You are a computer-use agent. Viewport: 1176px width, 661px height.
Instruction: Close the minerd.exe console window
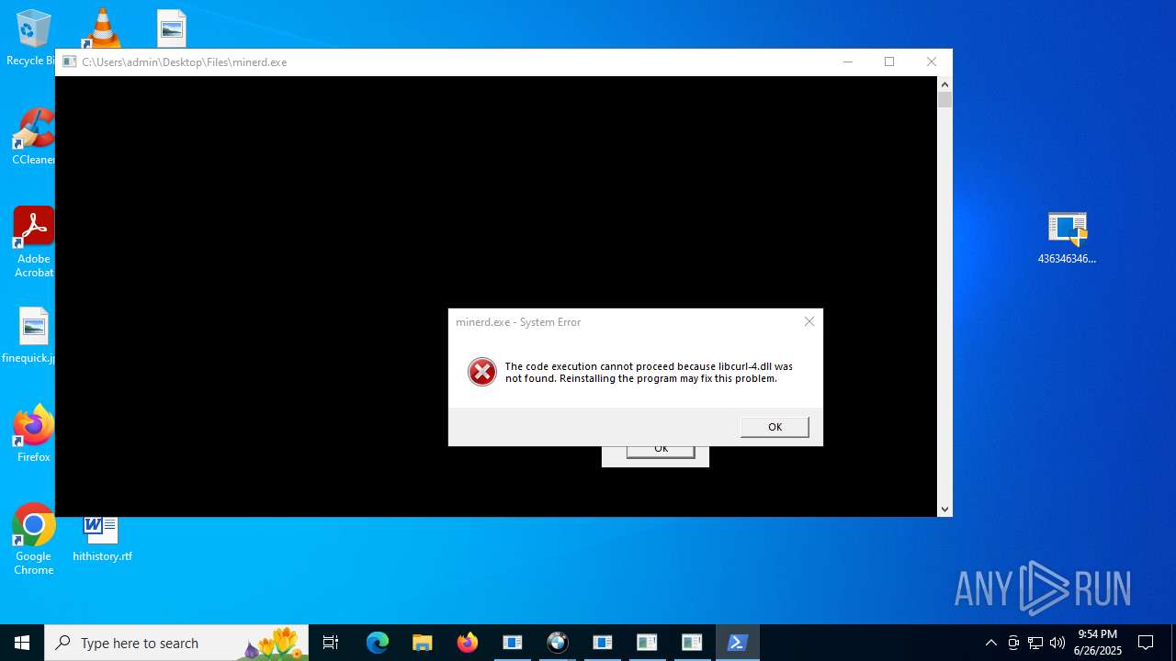pyautogui.click(x=932, y=62)
